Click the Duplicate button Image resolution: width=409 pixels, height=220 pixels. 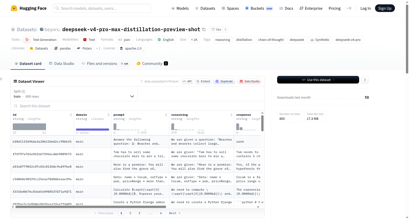click(x=224, y=81)
